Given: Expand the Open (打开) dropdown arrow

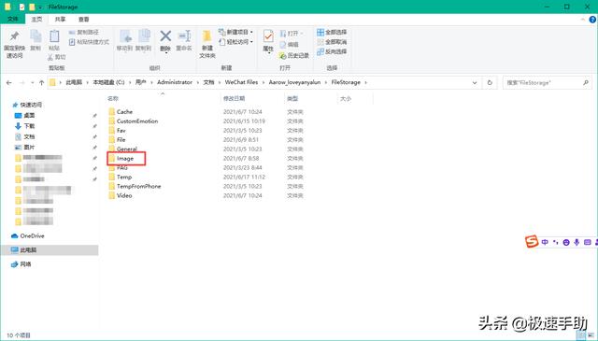Looking at the screenshot, I should pyautogui.click(x=302, y=34).
